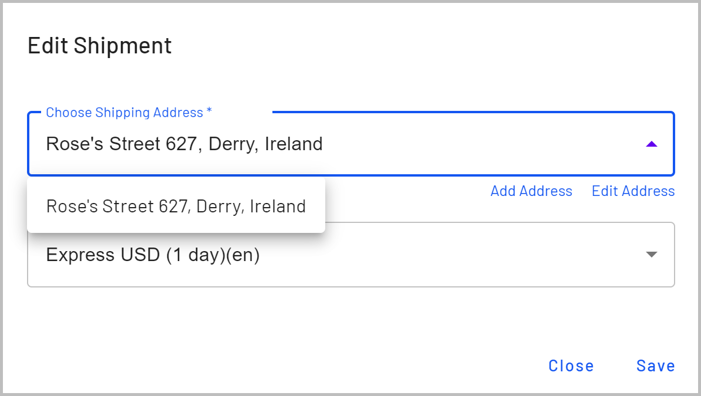Save the shipment changes
This screenshot has width=701, height=396.
655,366
